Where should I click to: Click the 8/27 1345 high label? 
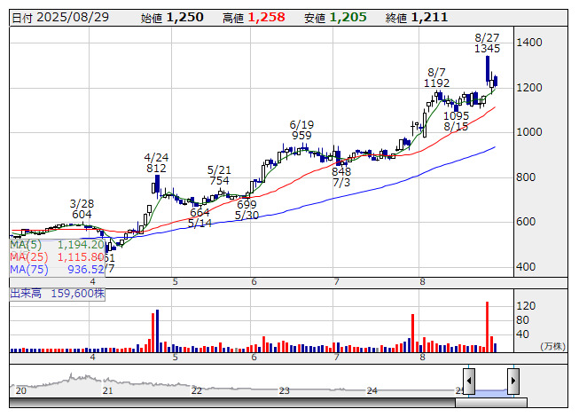[x=487, y=43]
